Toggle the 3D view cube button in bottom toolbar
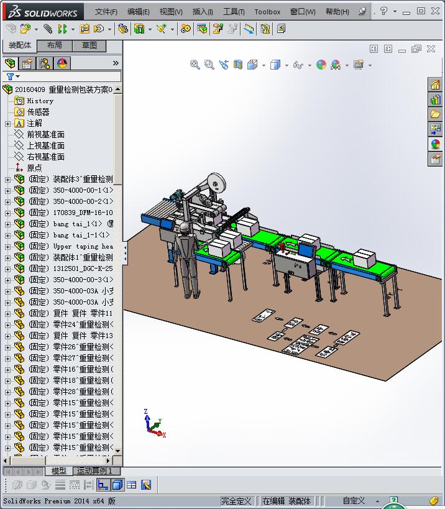 tap(117, 485)
